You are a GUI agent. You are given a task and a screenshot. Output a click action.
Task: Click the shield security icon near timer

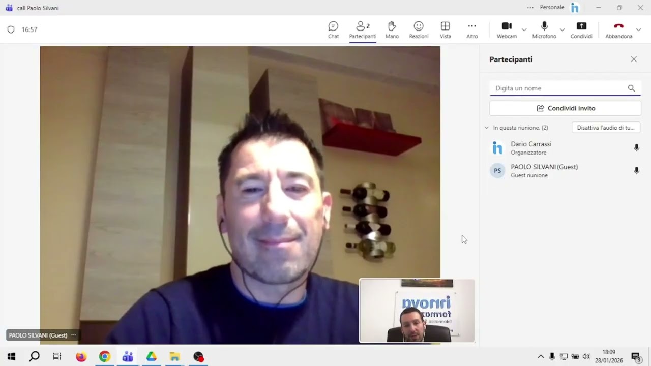tap(11, 29)
